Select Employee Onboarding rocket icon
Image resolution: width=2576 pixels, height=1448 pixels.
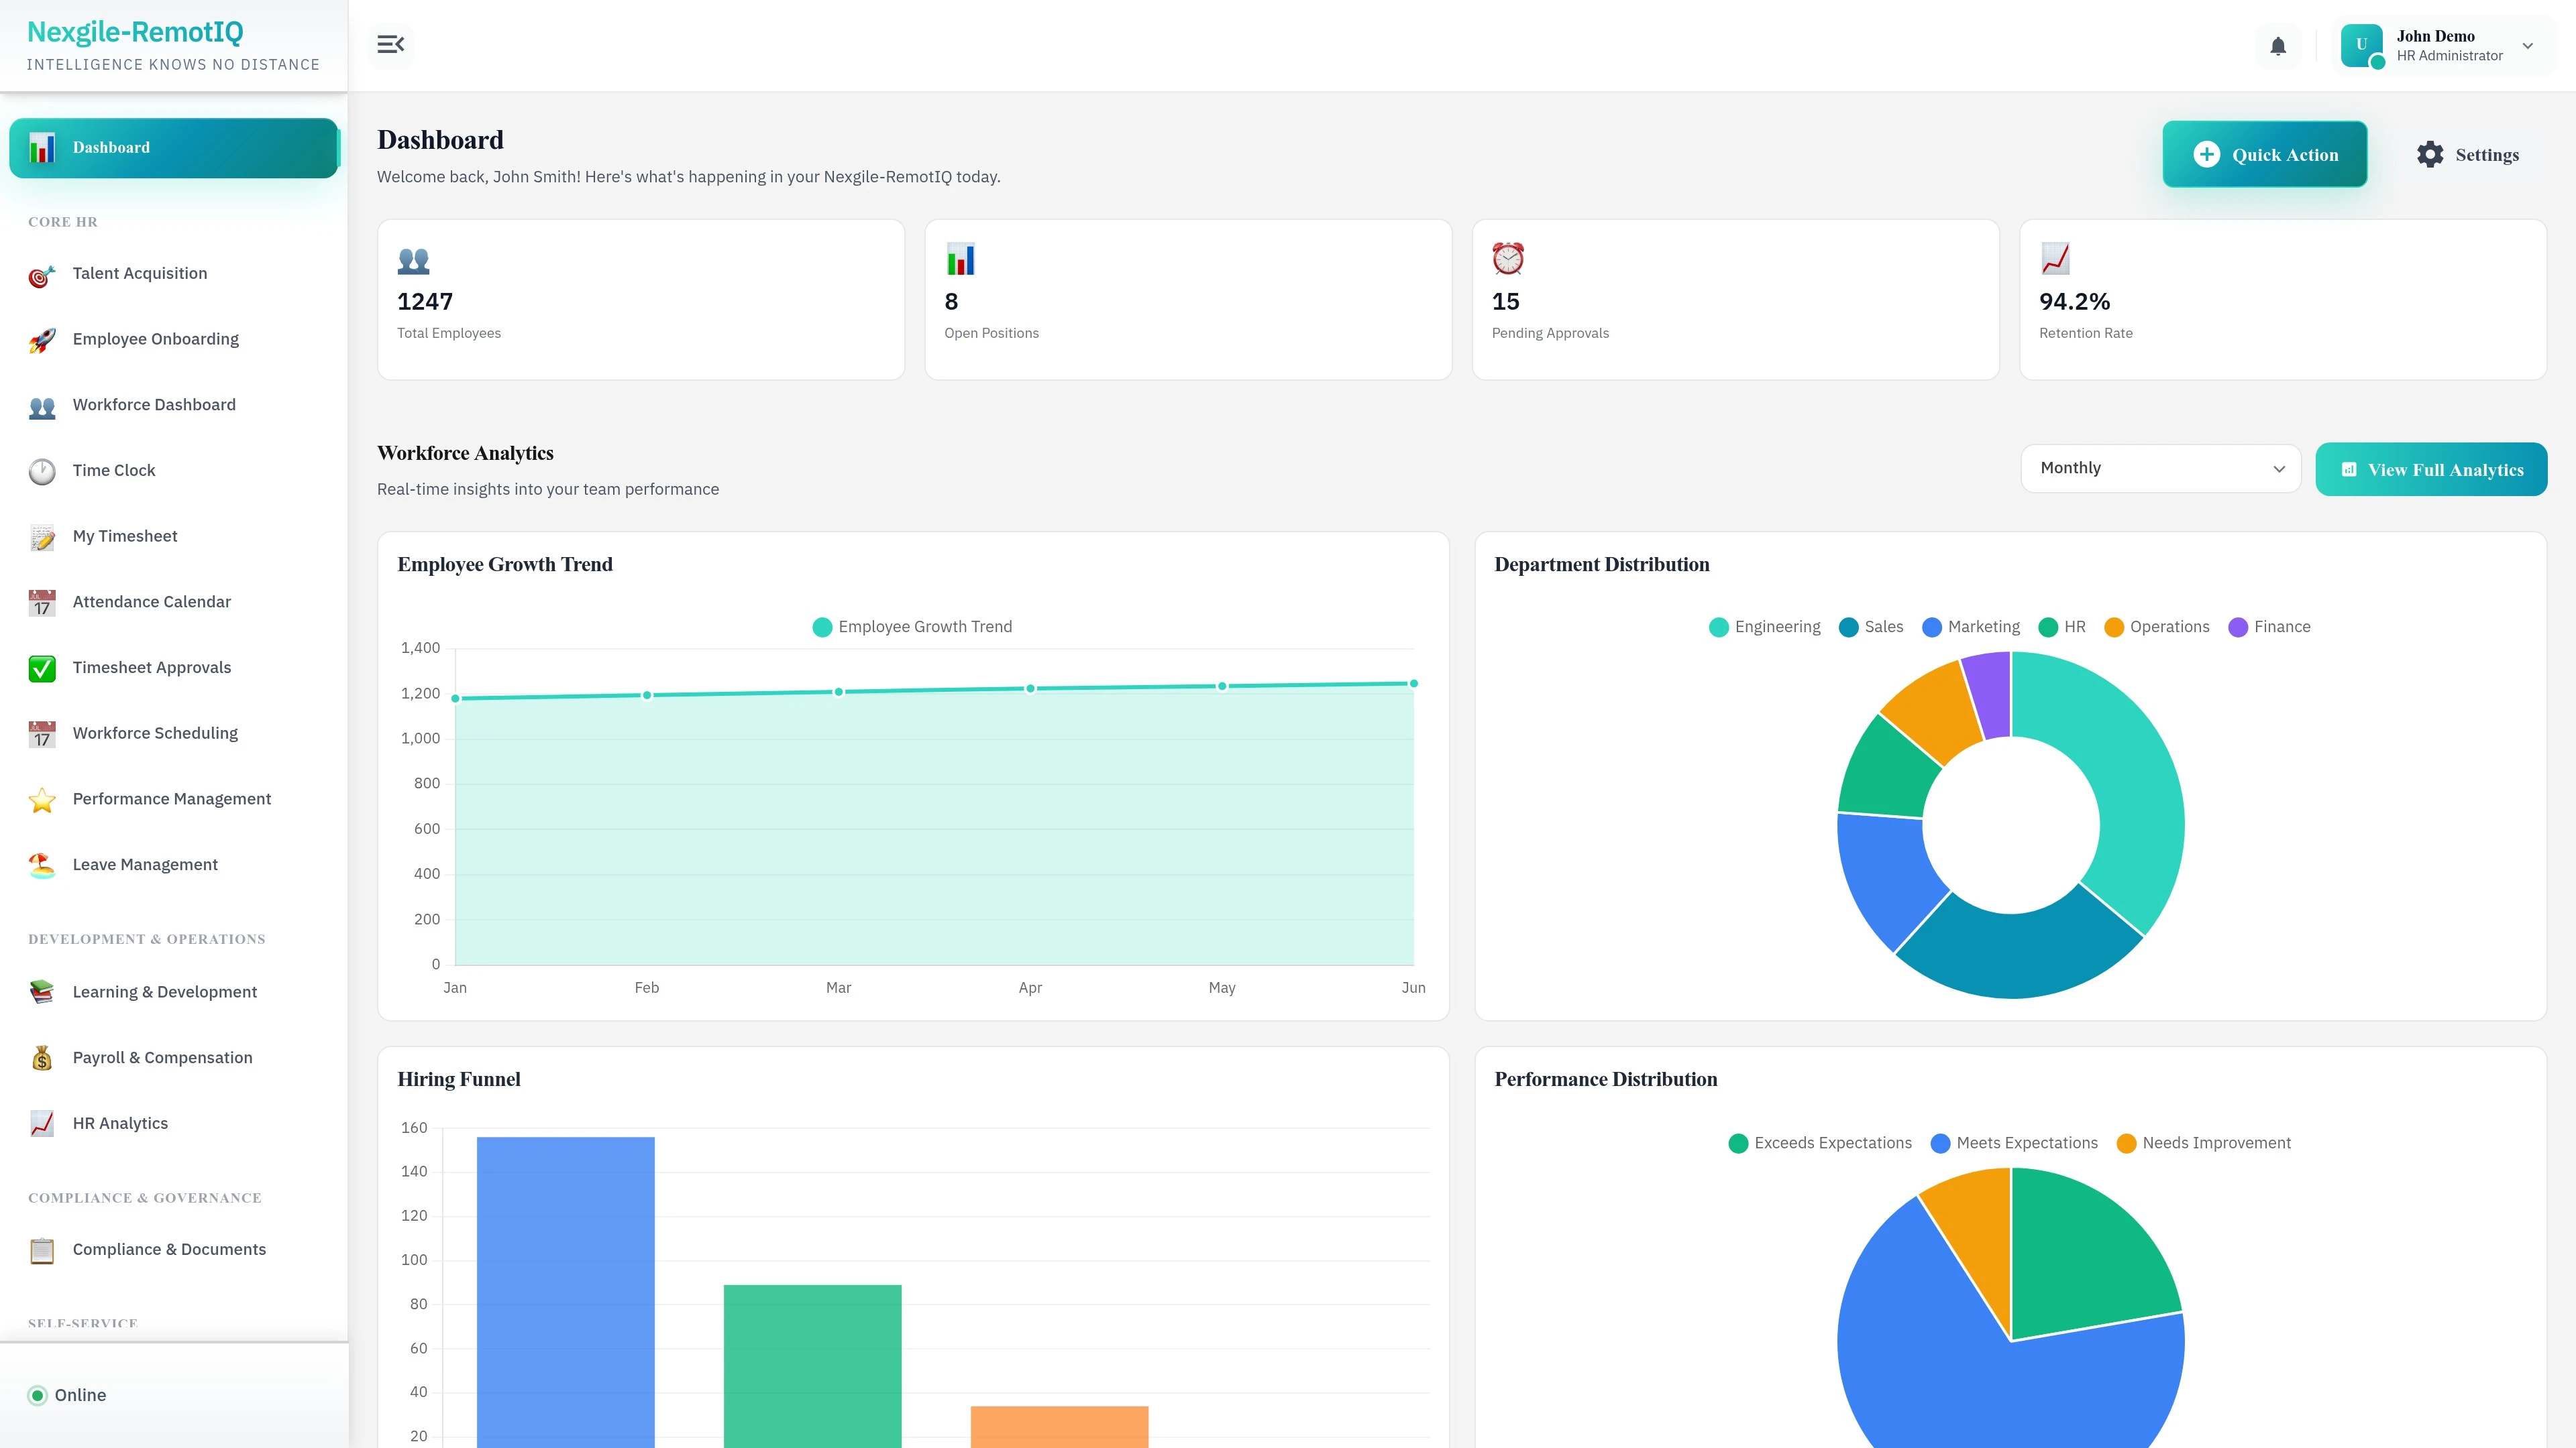point(41,339)
